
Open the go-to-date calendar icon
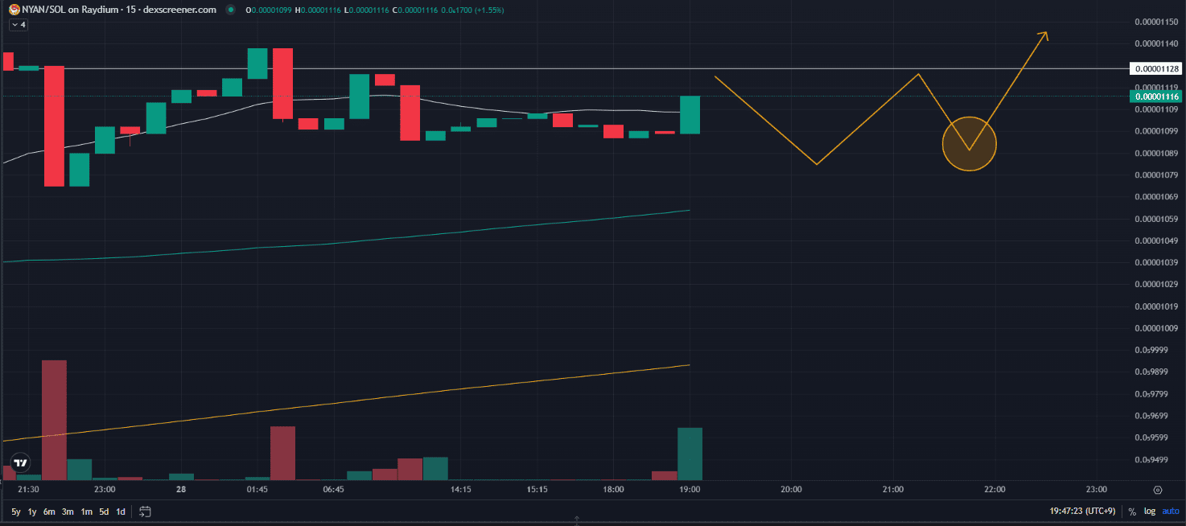click(x=145, y=511)
